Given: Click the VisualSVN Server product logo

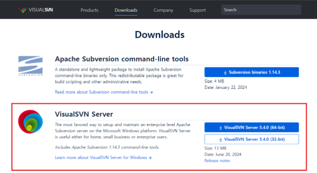Looking at the screenshot, I should pyautogui.click(x=31, y=122).
